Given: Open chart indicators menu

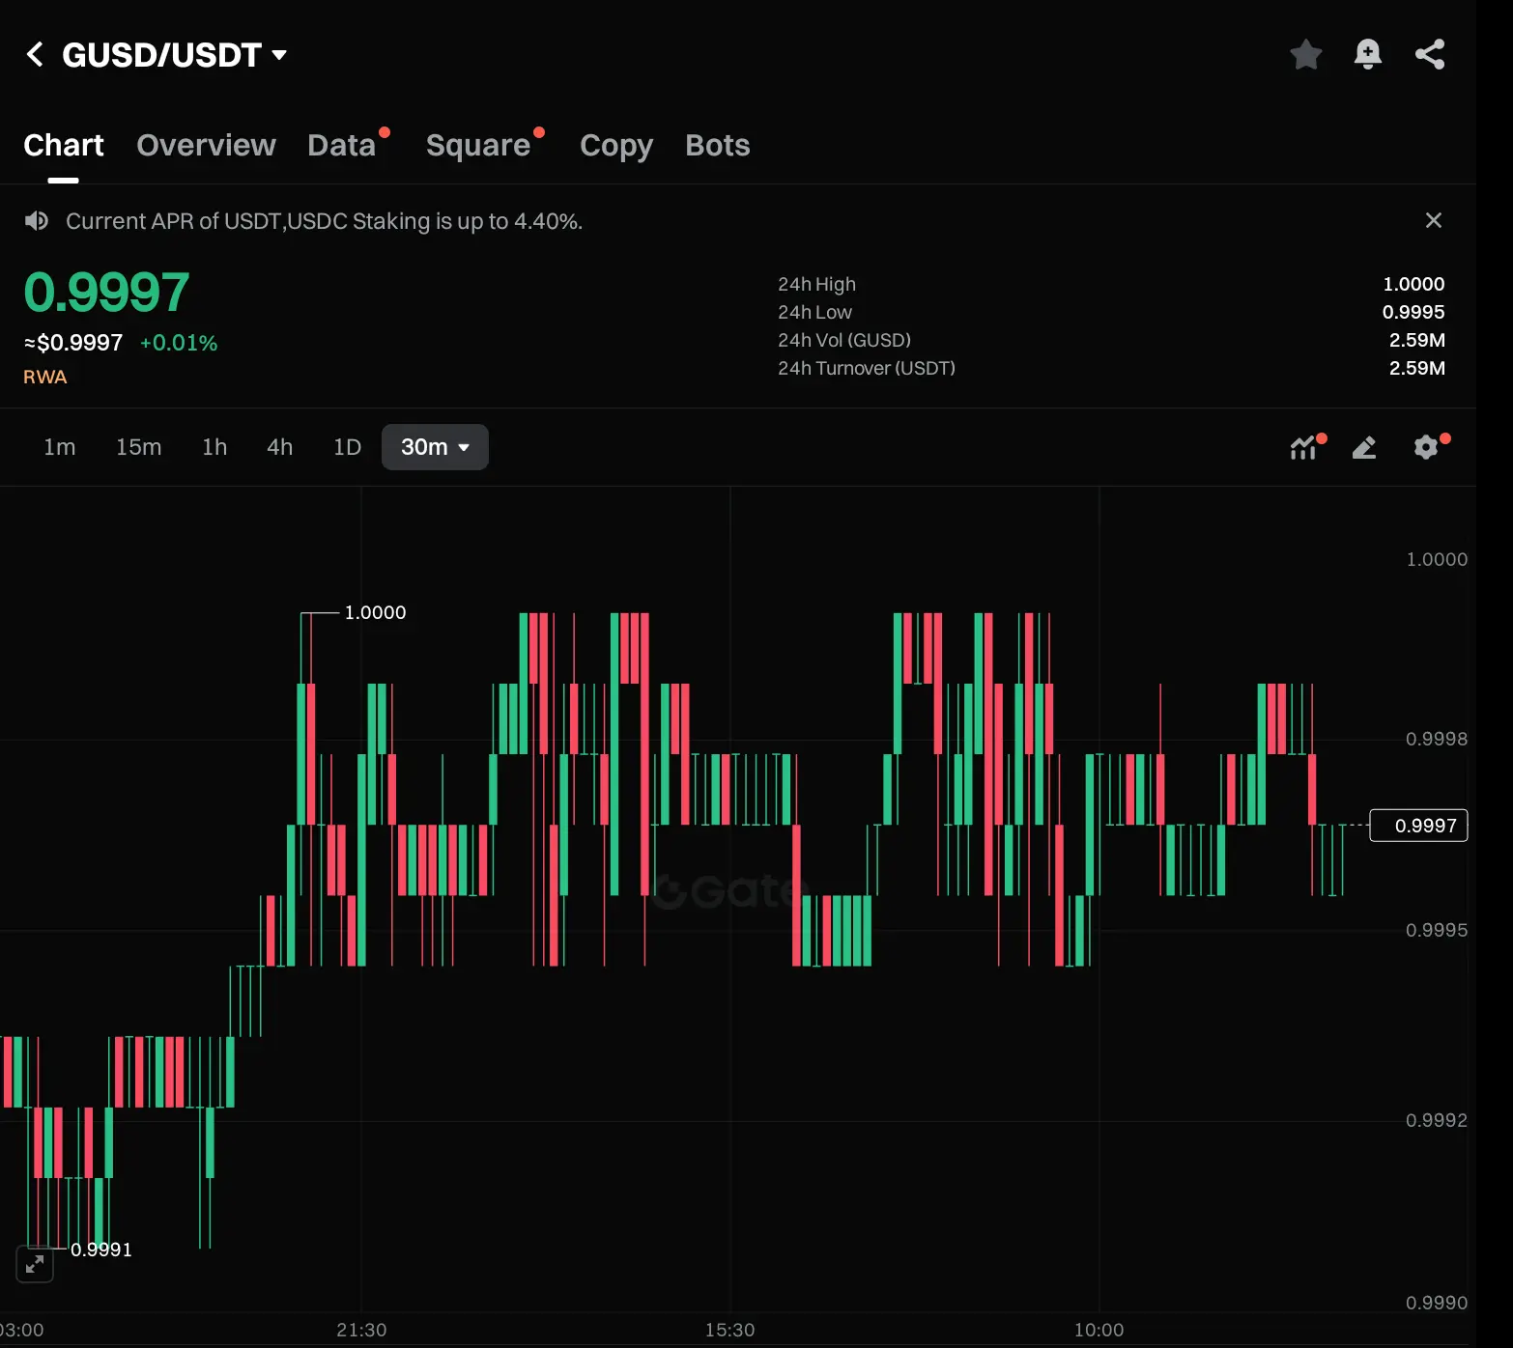Looking at the screenshot, I should coord(1304,447).
